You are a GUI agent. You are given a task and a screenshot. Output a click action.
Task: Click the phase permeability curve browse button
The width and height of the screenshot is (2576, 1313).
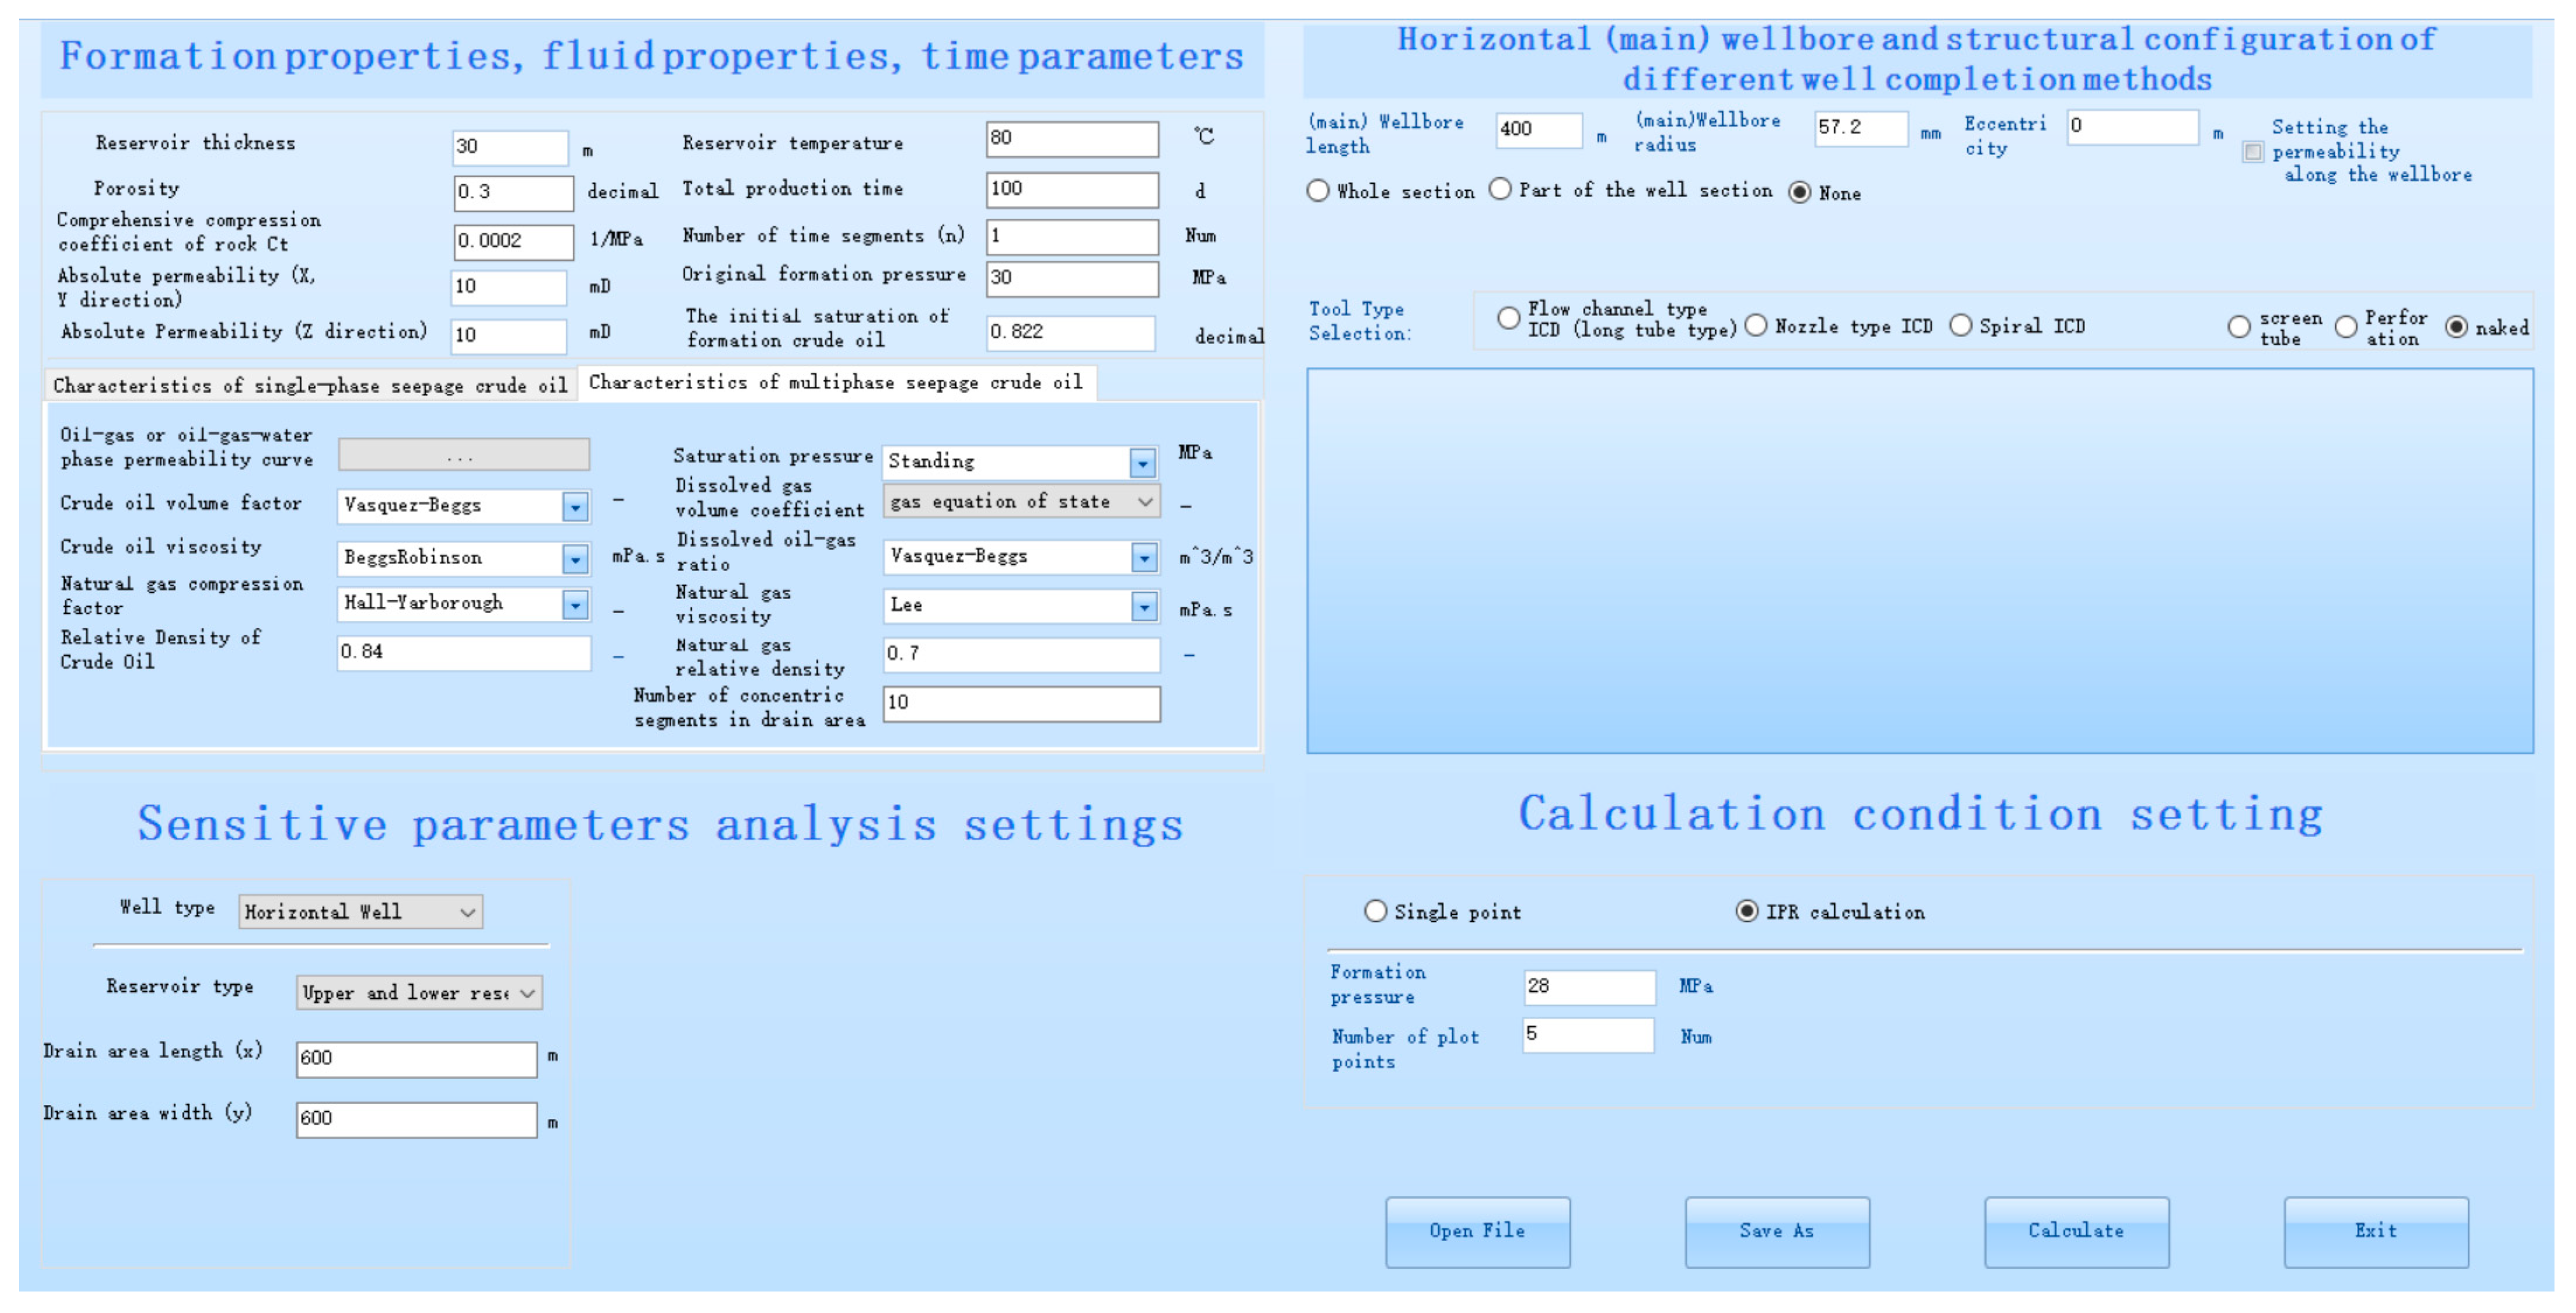(463, 456)
